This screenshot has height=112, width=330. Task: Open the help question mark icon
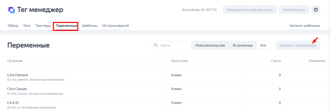(x=316, y=10)
